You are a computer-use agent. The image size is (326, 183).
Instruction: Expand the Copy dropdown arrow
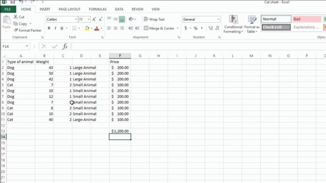click(31, 24)
